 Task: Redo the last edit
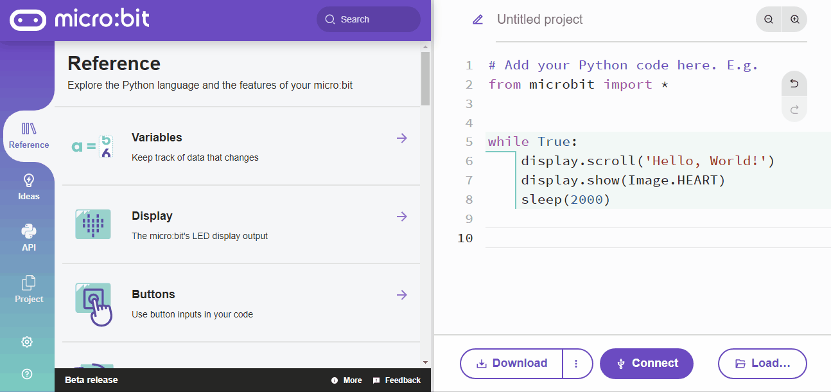click(794, 110)
